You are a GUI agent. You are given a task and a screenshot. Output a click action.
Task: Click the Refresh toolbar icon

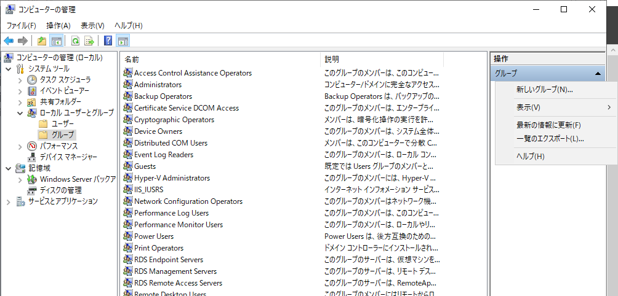point(75,41)
